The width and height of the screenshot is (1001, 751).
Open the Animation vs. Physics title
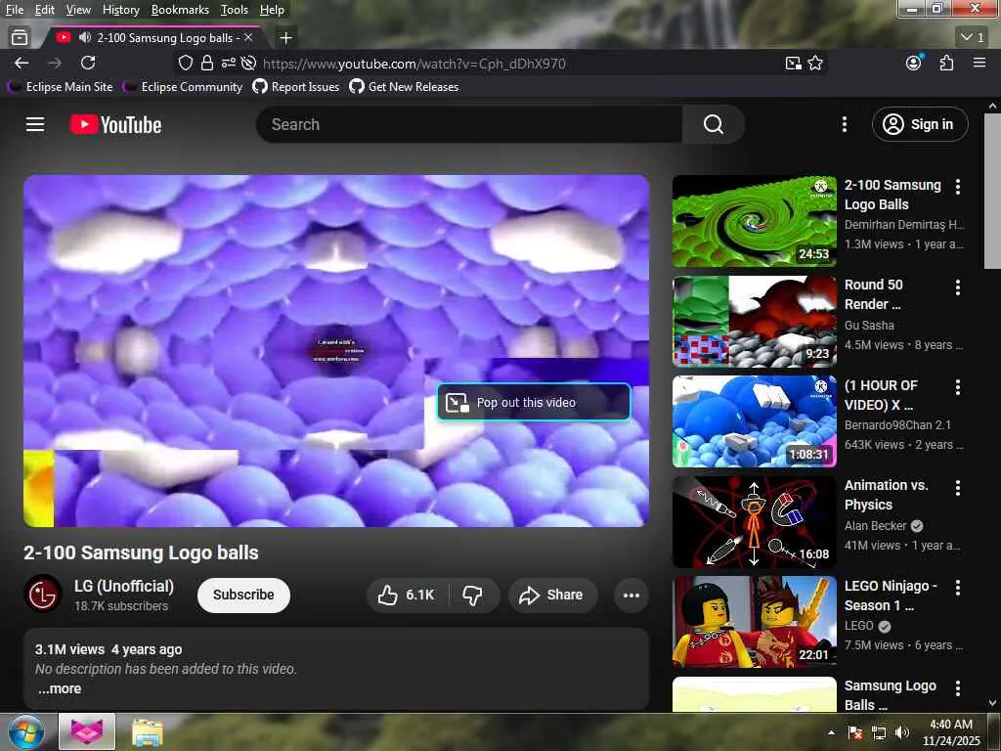886,495
